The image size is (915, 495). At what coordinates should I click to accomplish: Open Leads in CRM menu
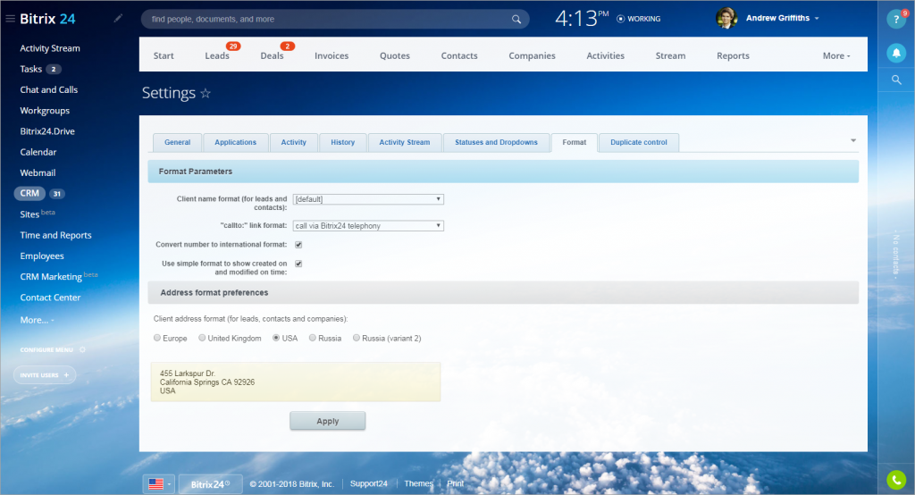pyautogui.click(x=217, y=56)
